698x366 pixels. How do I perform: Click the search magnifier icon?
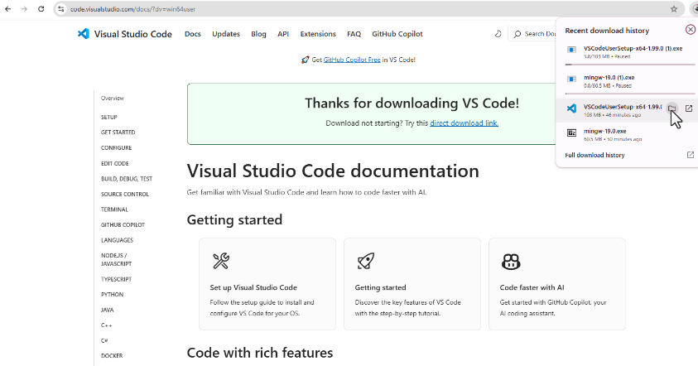[x=517, y=34]
